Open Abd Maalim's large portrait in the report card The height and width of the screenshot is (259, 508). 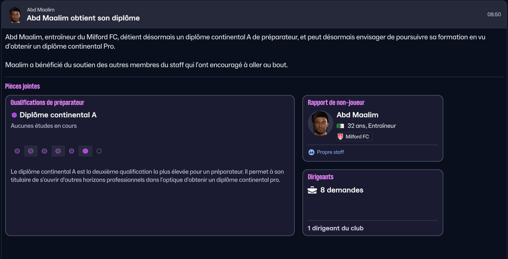coord(321,123)
